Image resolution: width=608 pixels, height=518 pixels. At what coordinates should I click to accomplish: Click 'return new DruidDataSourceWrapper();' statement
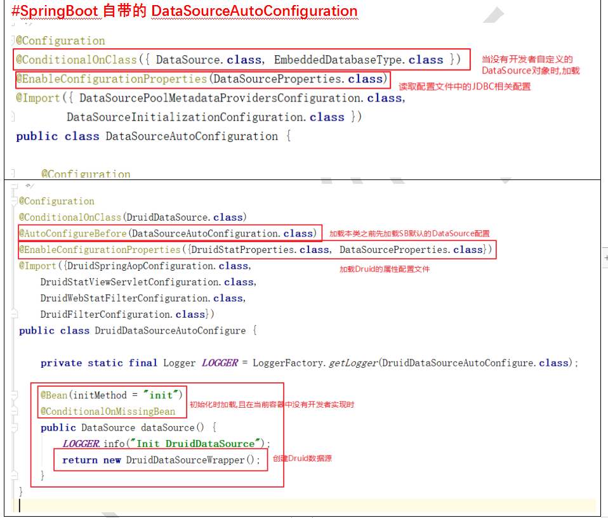pyautogui.click(x=161, y=460)
